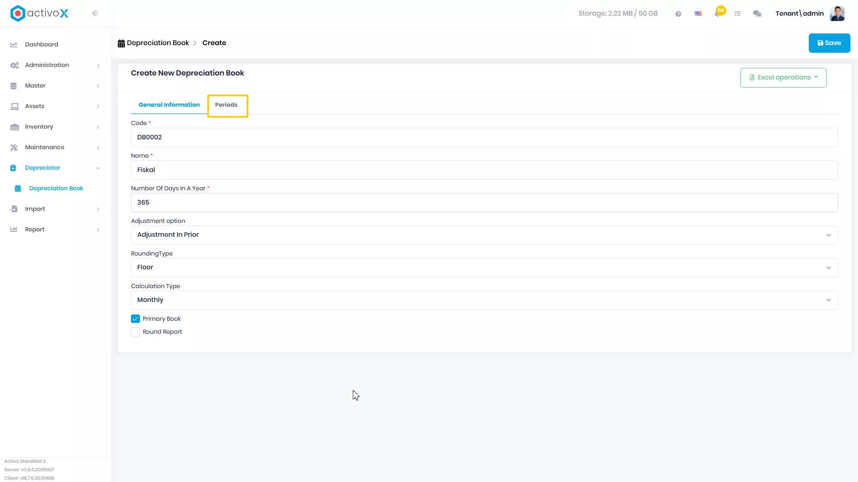Open notifications bell icon
Image resolution: width=858 pixels, height=482 pixels.
718,13
